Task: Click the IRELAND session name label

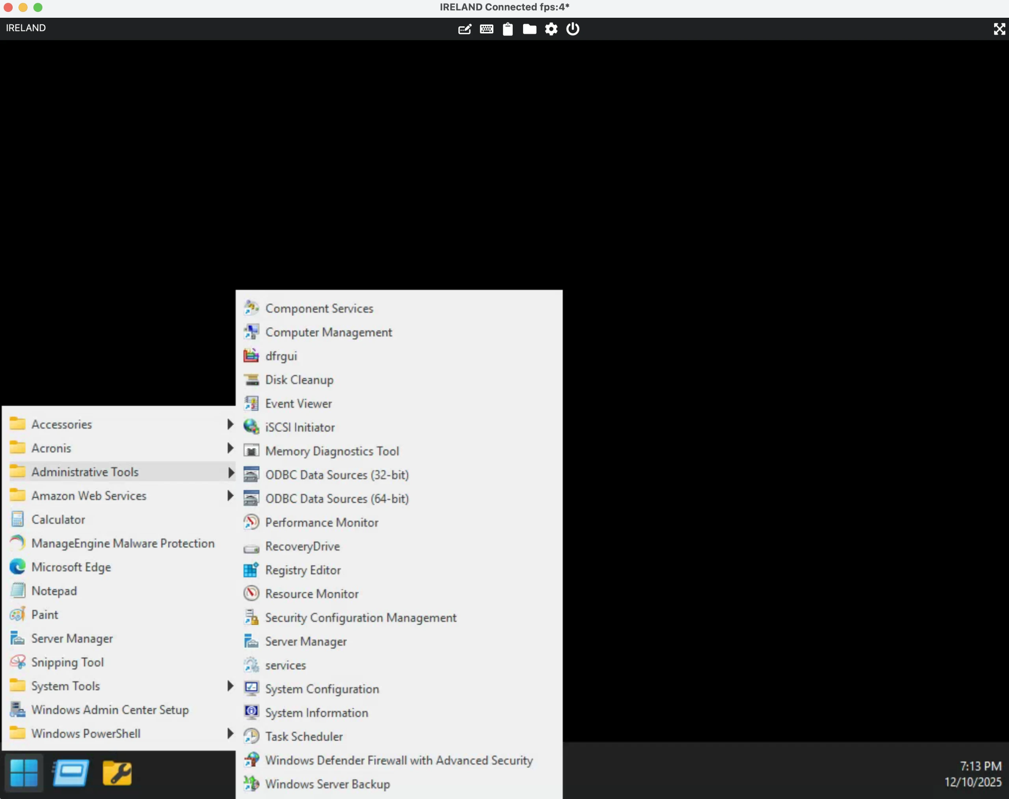Action: coord(26,28)
